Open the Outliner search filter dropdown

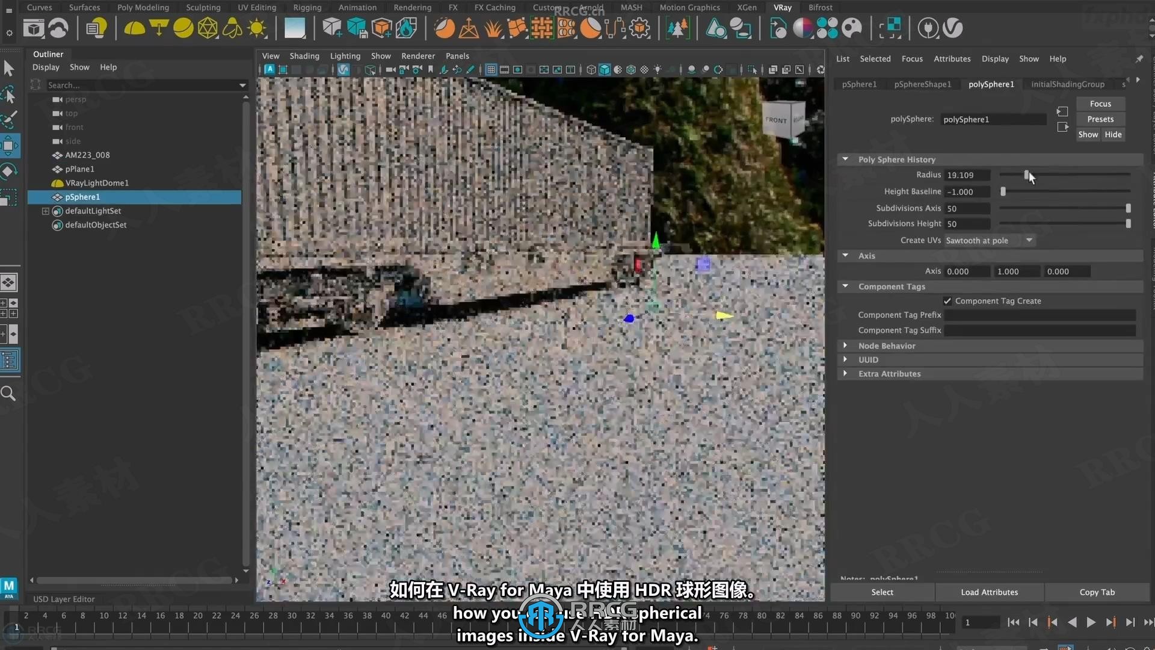coord(242,85)
